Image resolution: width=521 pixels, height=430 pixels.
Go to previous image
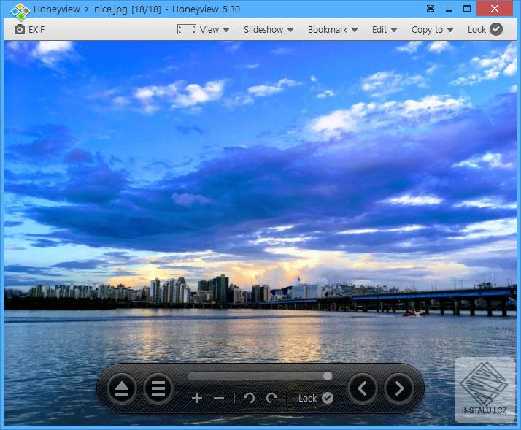click(x=363, y=388)
